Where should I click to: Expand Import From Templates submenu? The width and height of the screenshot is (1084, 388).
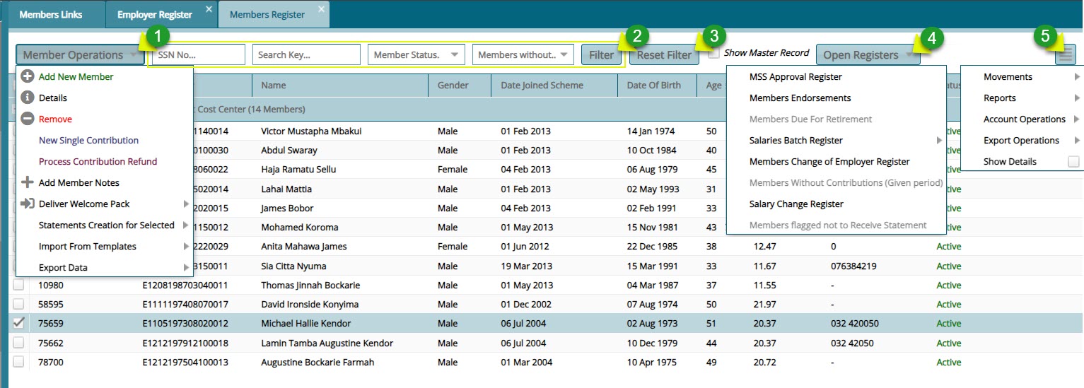tap(105, 247)
